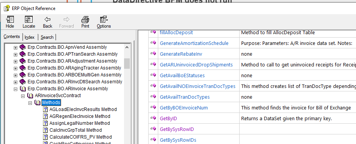356x144 pixels.
Task: Click method icon beside fillAllocDeposit
Action: point(153,32)
